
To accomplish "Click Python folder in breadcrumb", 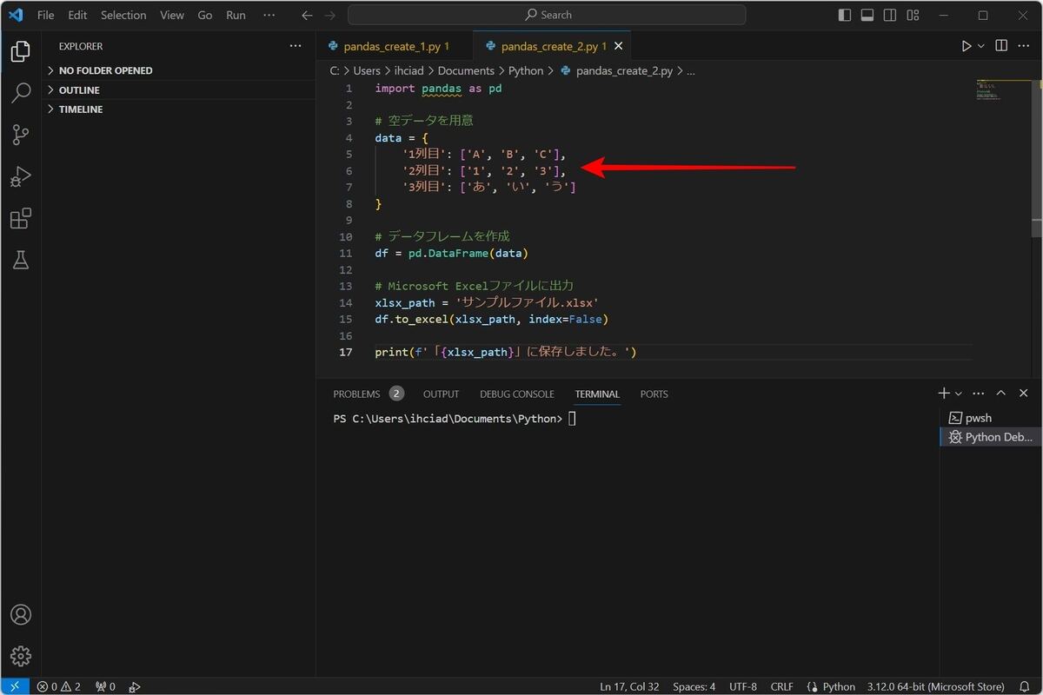I will 526,70.
